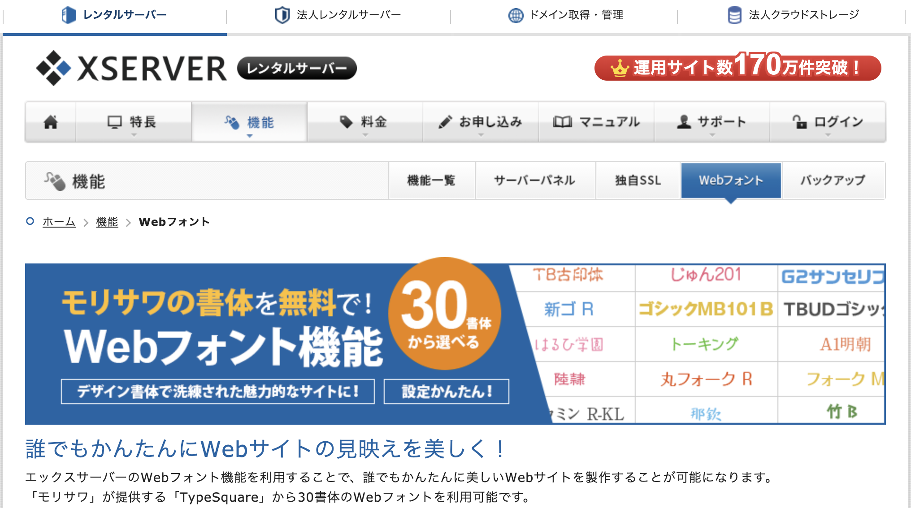
Task: Click the pencil icon beside お申し込み
Action: (445, 122)
